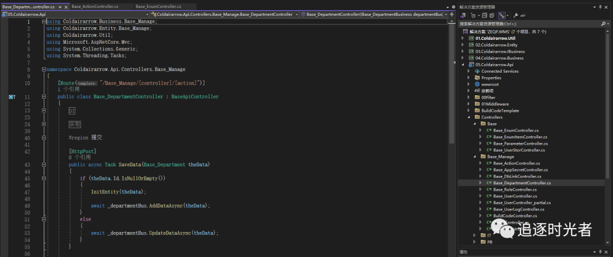The width and height of the screenshot is (613, 257).
Task: Click the Solution Explorer home/switch views icon
Action: coord(463,16)
